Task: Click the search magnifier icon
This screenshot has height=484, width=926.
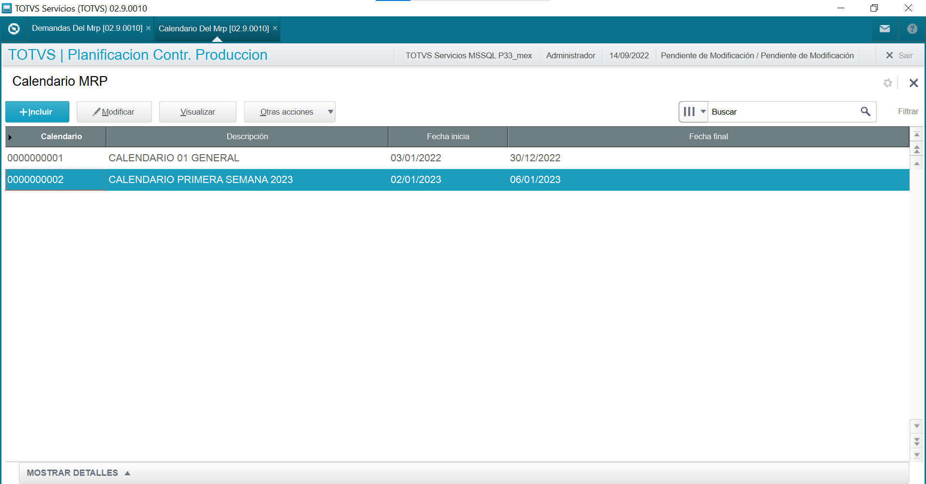Action: (866, 112)
